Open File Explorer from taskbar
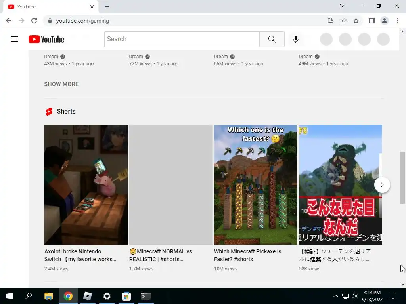The image size is (406, 304). tap(48, 296)
